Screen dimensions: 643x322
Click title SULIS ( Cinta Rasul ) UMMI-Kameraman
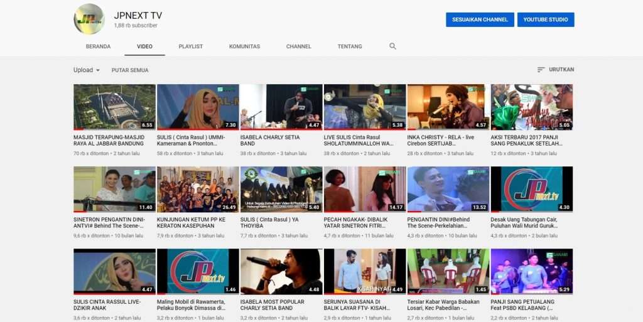[191, 141]
